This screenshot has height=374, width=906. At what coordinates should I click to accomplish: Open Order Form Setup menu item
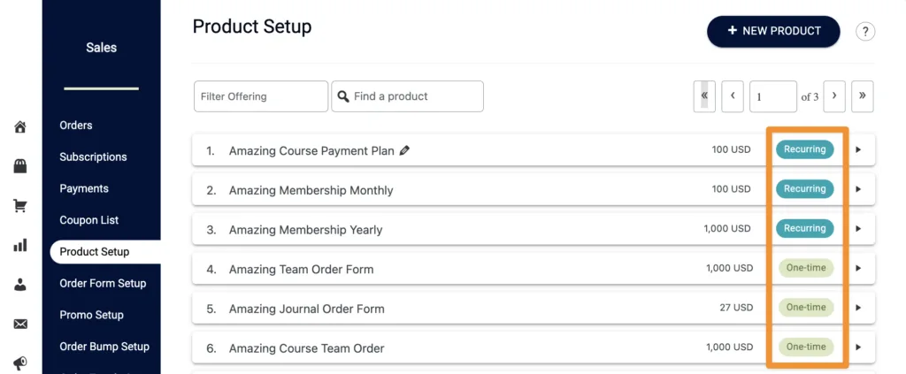pyautogui.click(x=103, y=284)
